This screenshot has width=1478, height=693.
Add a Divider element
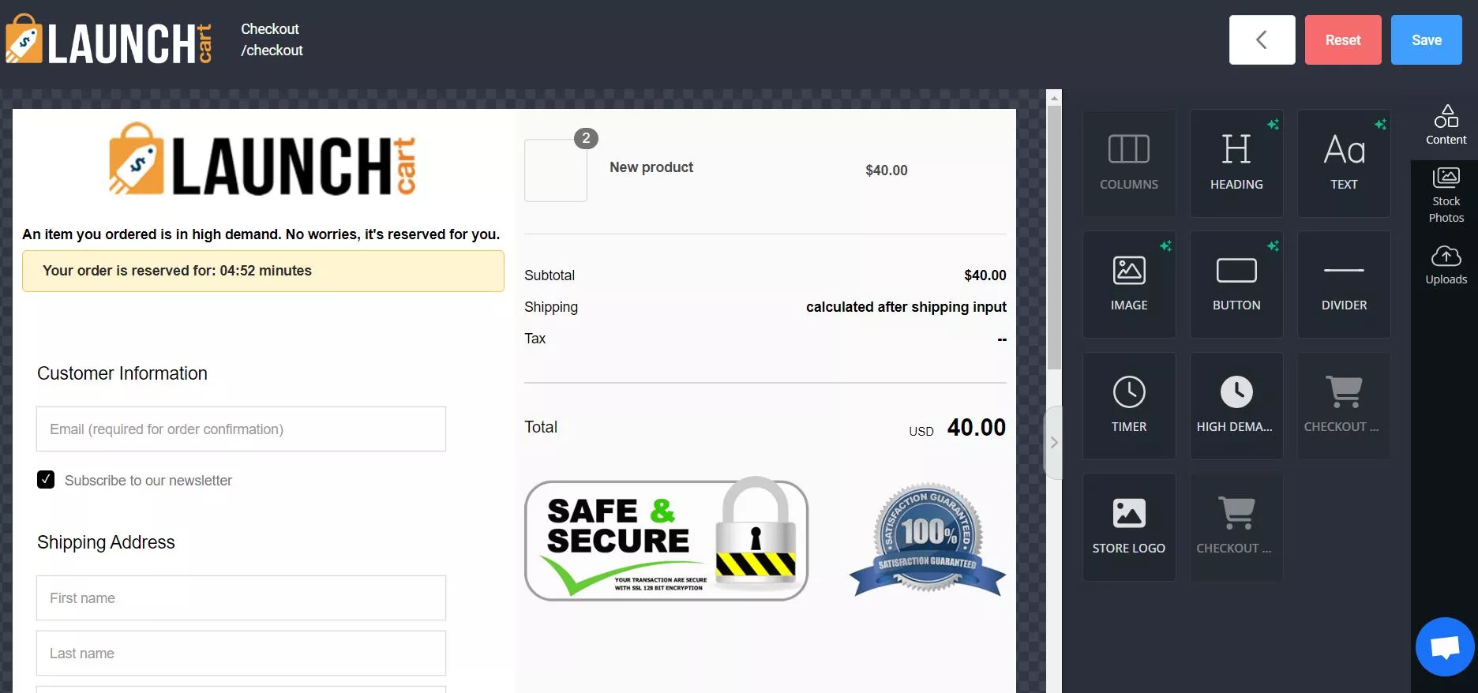1343,284
